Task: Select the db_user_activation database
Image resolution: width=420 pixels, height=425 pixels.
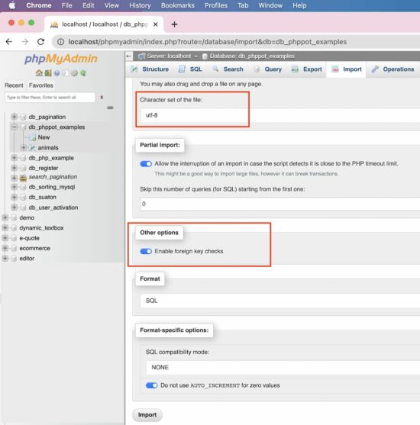Action: (53, 208)
